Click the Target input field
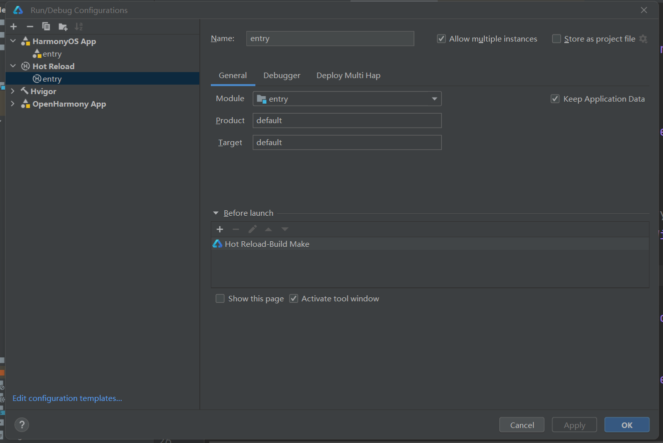This screenshot has width=663, height=443. 347,143
